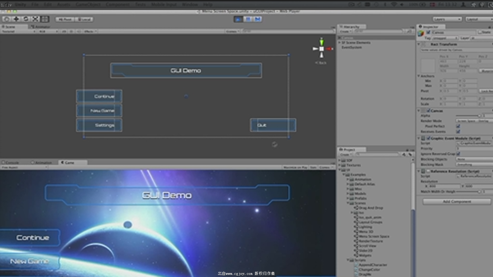Open the RGB render mode dropdown
The image size is (493, 277).
tap(48, 31)
